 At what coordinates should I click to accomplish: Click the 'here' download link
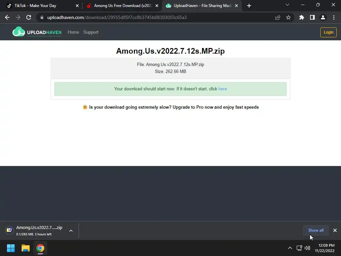pyautogui.click(x=223, y=89)
